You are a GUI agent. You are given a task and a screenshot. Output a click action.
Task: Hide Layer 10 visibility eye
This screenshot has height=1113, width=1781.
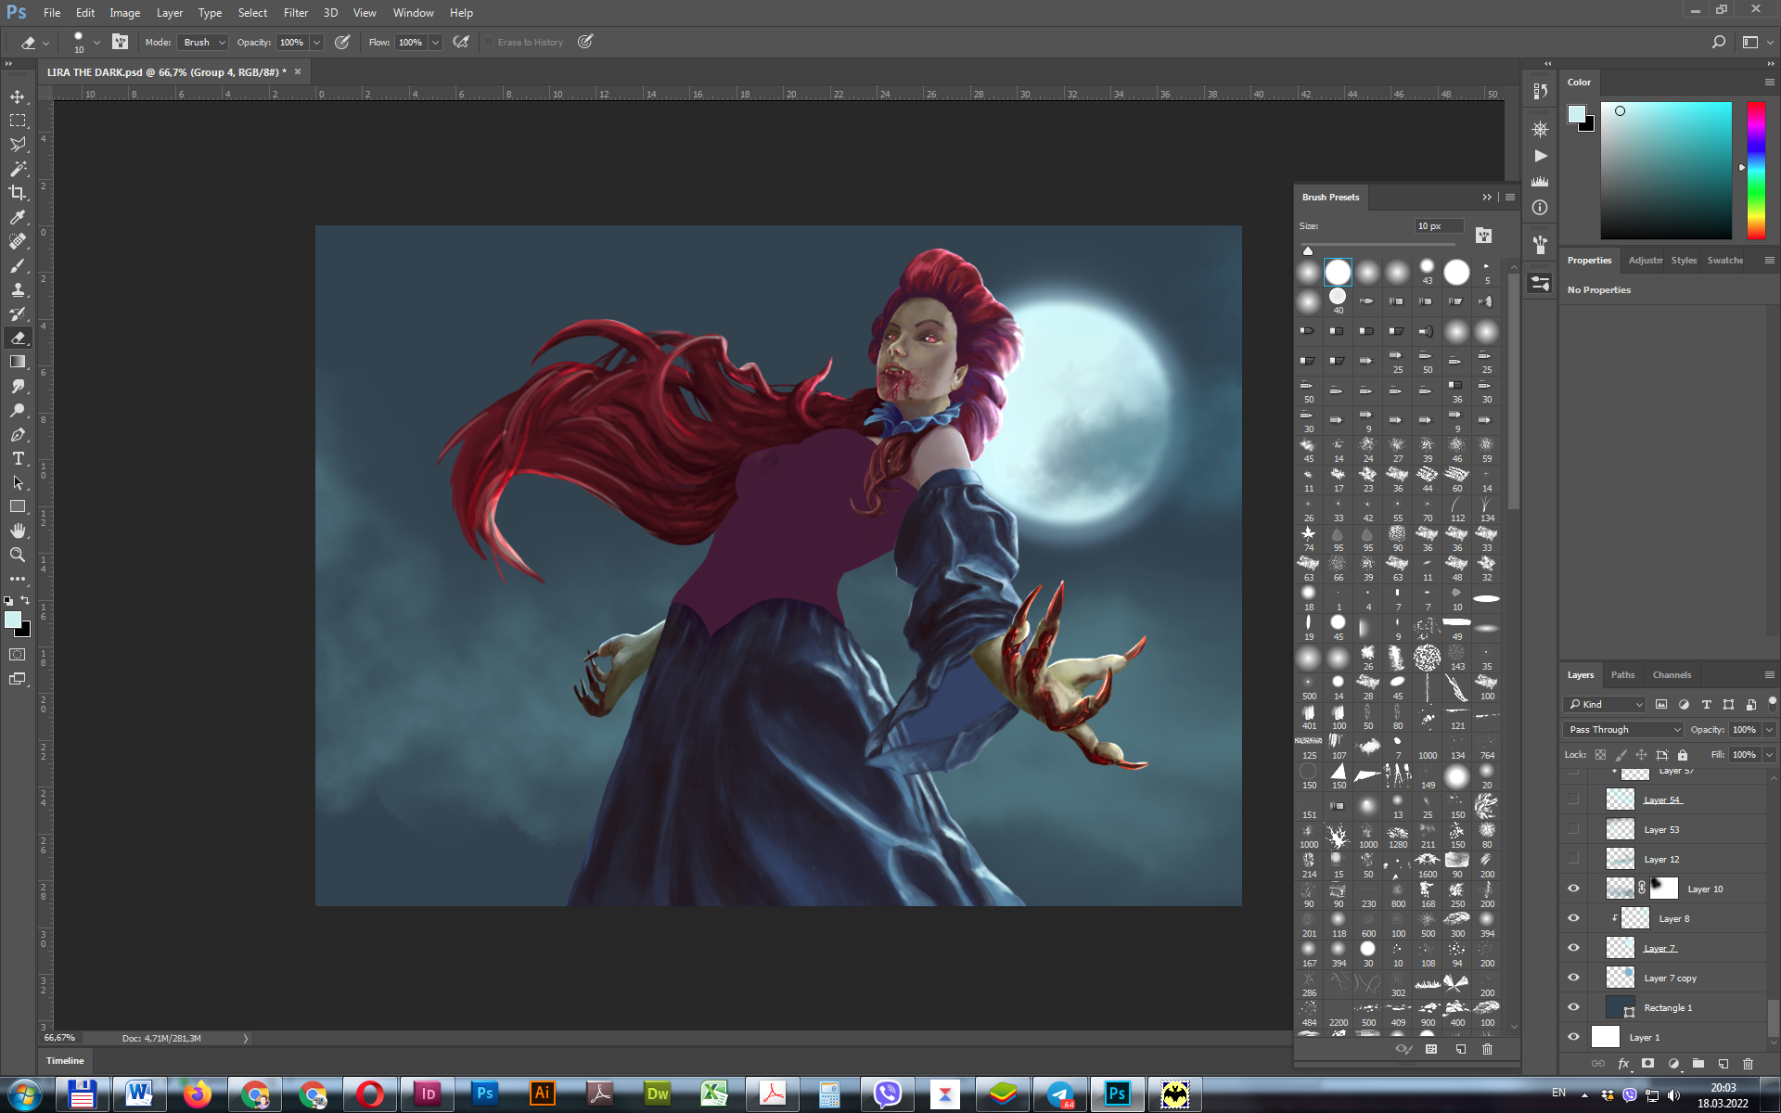(1573, 889)
